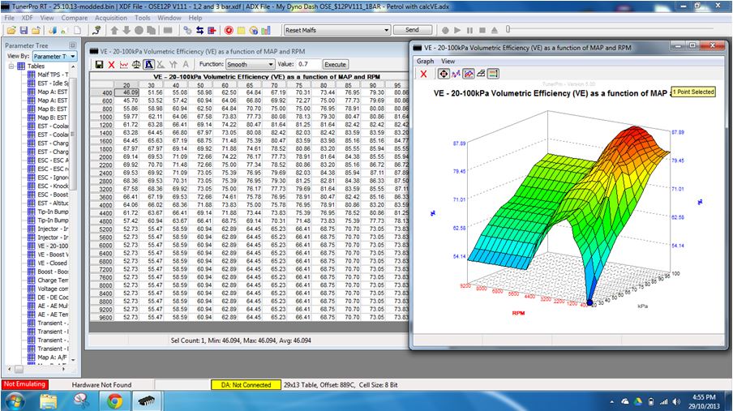Open the File menu
Viewport: 733px width, 411px height.
10,18
